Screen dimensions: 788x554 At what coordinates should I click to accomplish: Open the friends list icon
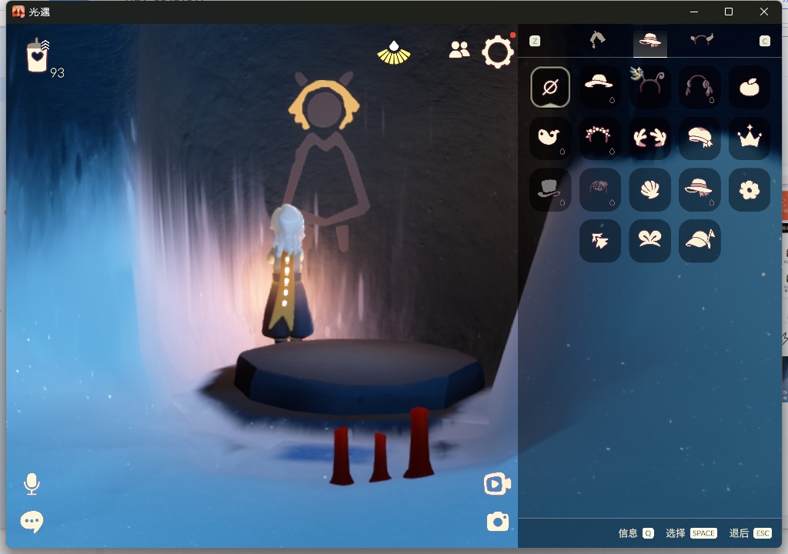click(x=459, y=49)
